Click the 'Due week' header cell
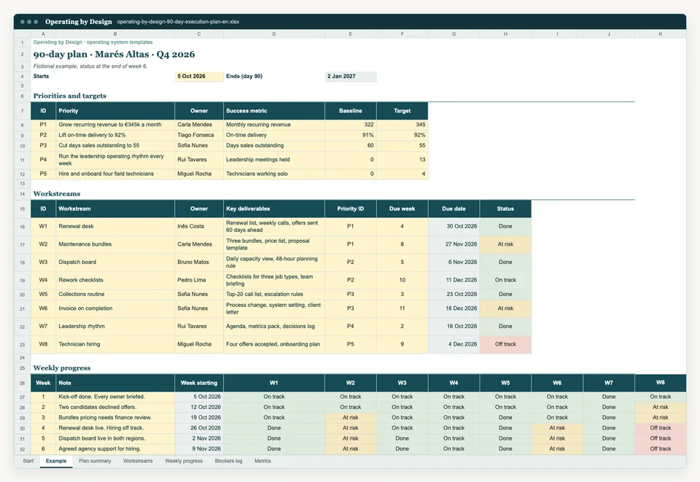The image size is (700, 482). tap(402, 209)
